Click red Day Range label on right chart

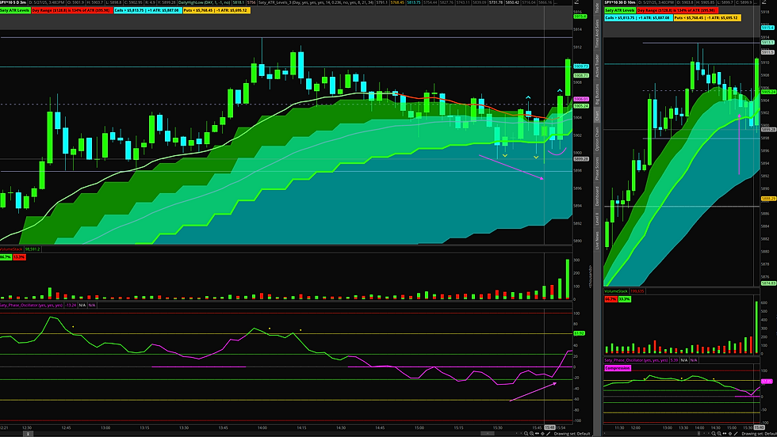pos(677,10)
